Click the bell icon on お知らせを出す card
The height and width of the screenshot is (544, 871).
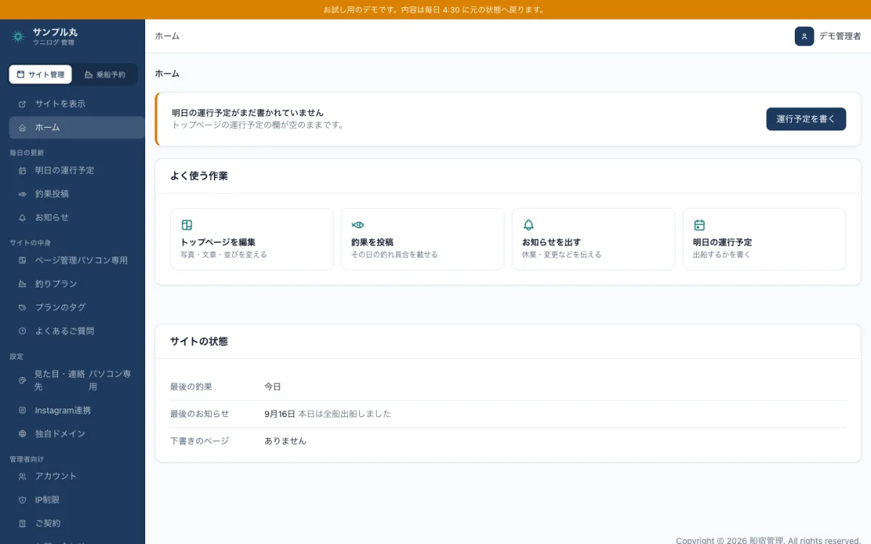click(528, 225)
